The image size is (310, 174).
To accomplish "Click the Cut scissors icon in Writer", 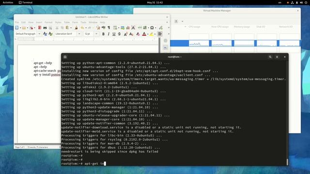I will [x=57, y=28].
